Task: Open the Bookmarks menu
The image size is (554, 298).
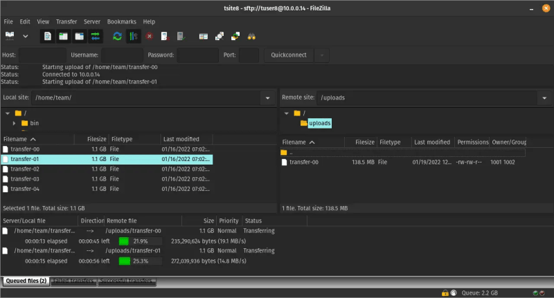Action: tap(120, 22)
